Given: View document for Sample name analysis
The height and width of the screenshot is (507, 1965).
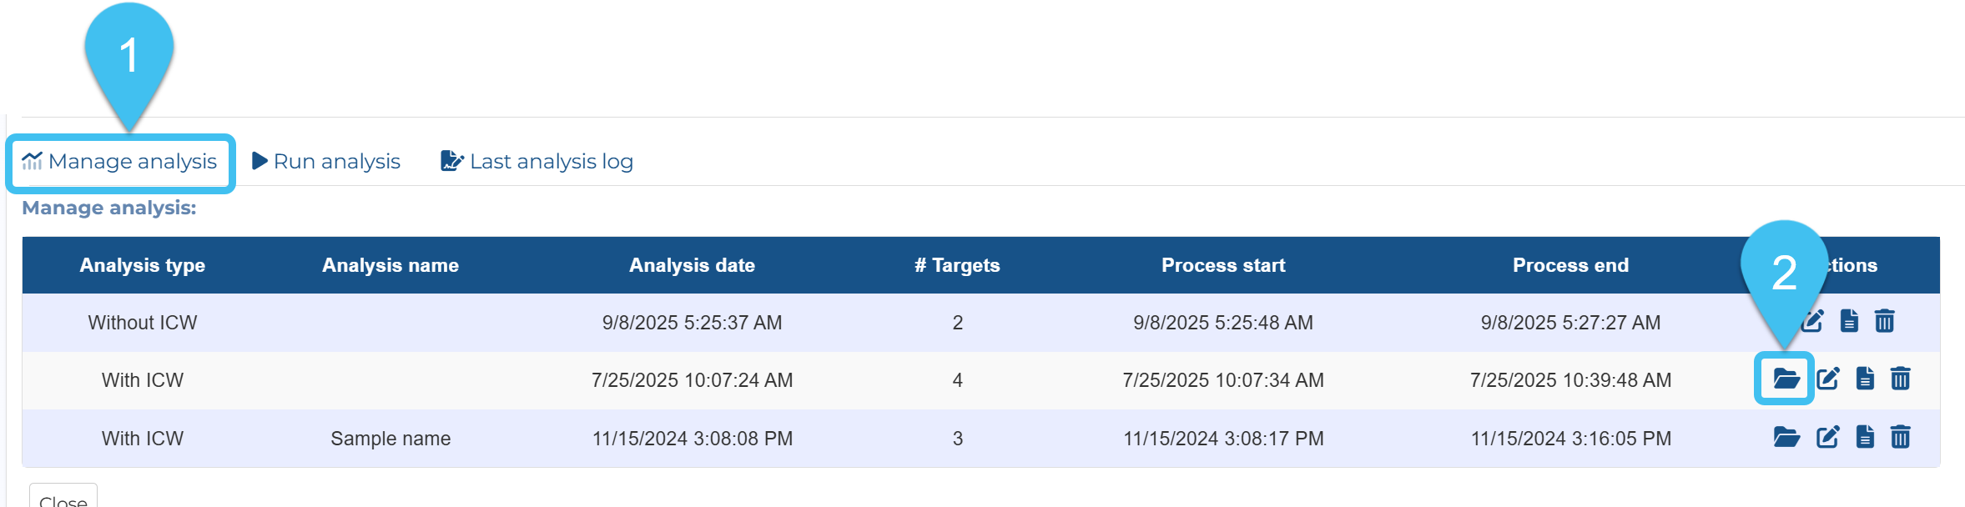Looking at the screenshot, I should [1865, 437].
